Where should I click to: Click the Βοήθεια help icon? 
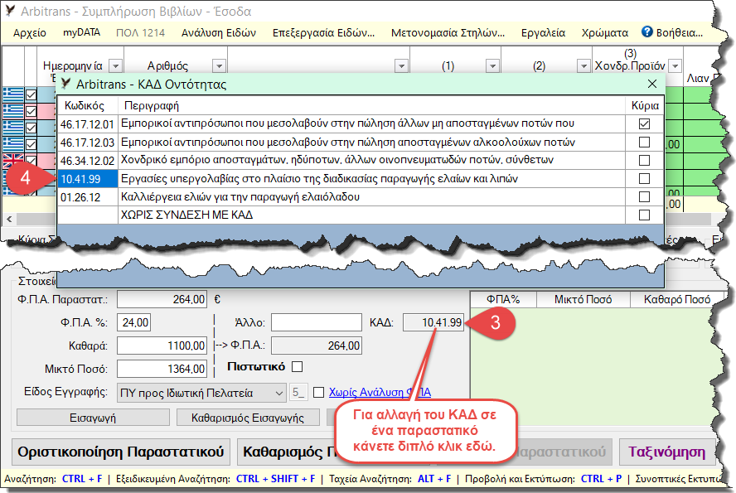(646, 31)
